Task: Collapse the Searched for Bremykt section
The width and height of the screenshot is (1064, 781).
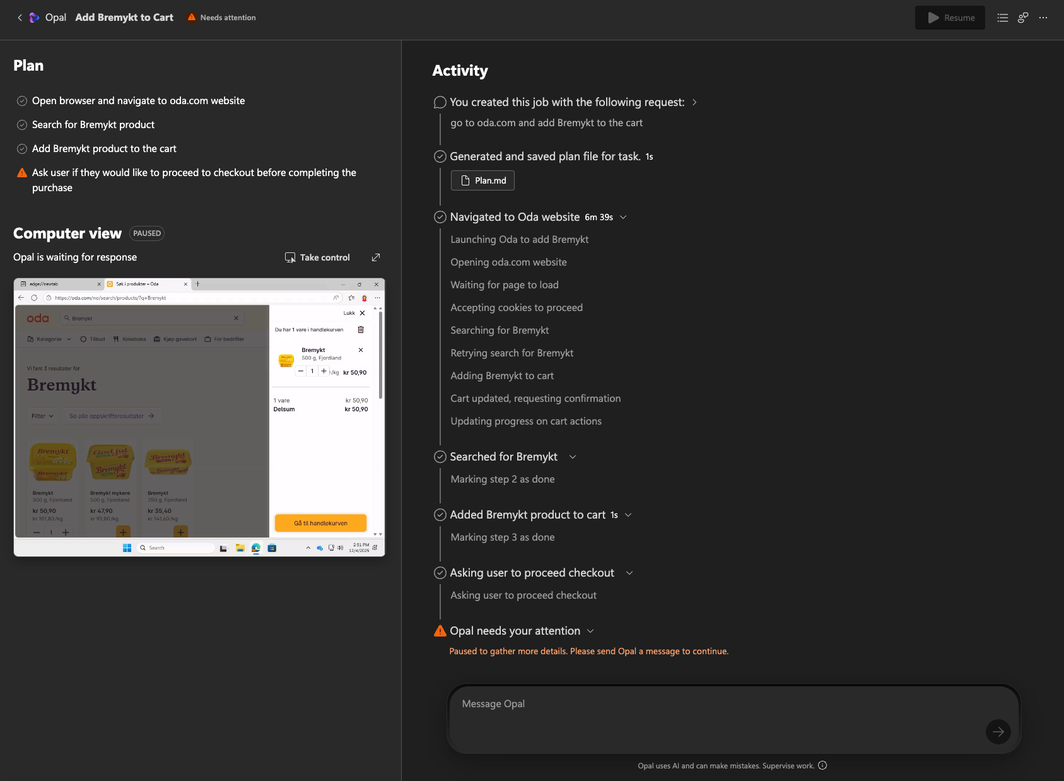Action: (x=573, y=457)
